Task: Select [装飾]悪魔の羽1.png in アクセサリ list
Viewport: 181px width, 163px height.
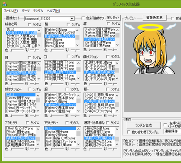Action: [21, 144]
